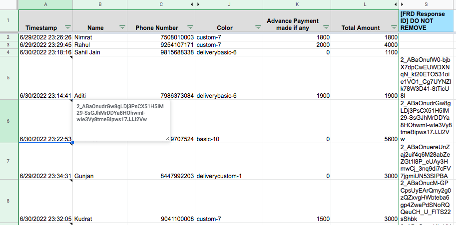Select Total Amount cell 1100
The image size is (456, 225).
[365, 52]
